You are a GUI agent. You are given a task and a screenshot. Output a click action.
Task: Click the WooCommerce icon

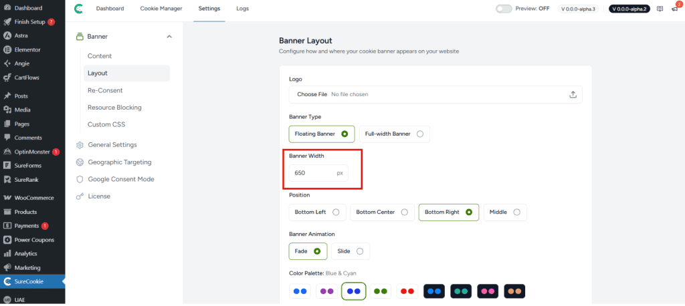pos(7,198)
